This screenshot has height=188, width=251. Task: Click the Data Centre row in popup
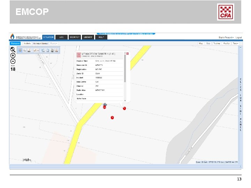[x=100, y=82]
